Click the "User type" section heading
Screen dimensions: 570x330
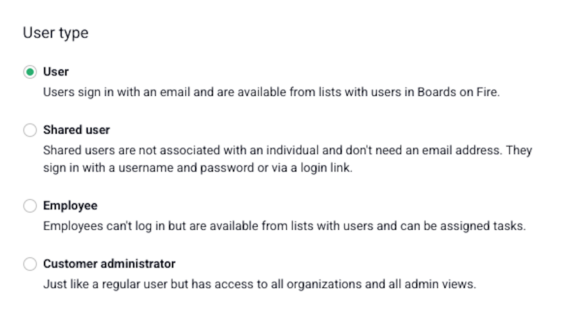(x=56, y=33)
